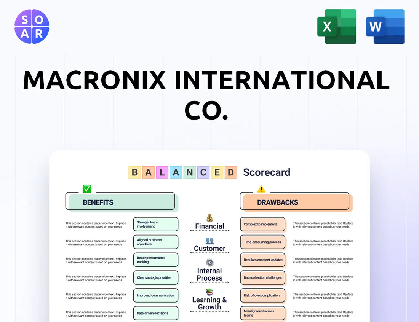The image size is (419, 322).
Task: Select 'Data collection challenges' box
Action: tap(263, 278)
